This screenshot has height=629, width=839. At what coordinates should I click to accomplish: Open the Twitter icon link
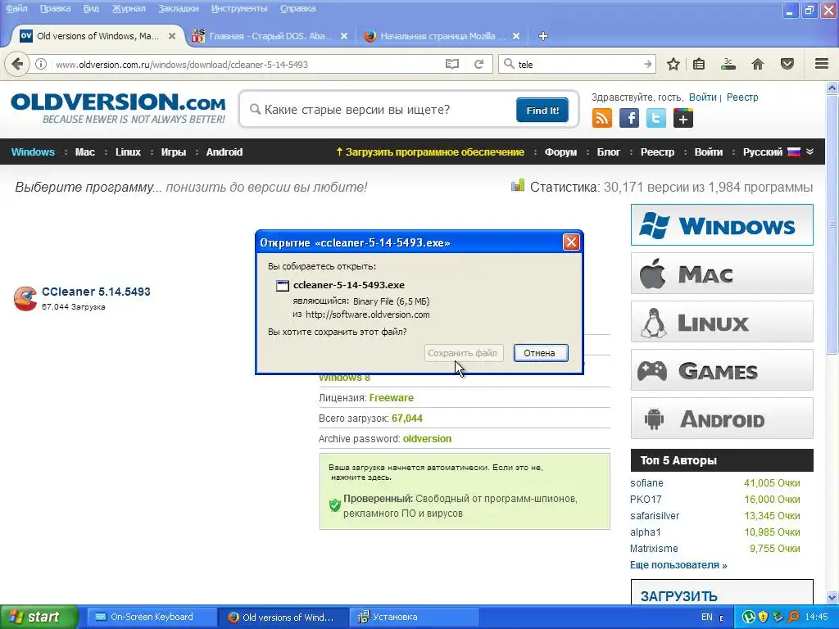point(656,118)
